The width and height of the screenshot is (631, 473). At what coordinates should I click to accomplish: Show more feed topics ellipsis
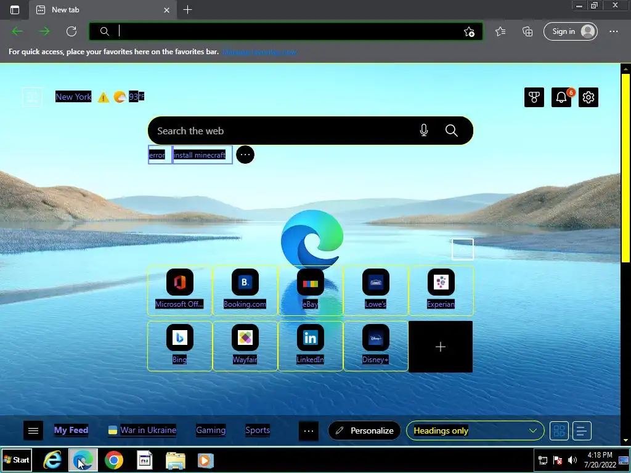(309, 431)
